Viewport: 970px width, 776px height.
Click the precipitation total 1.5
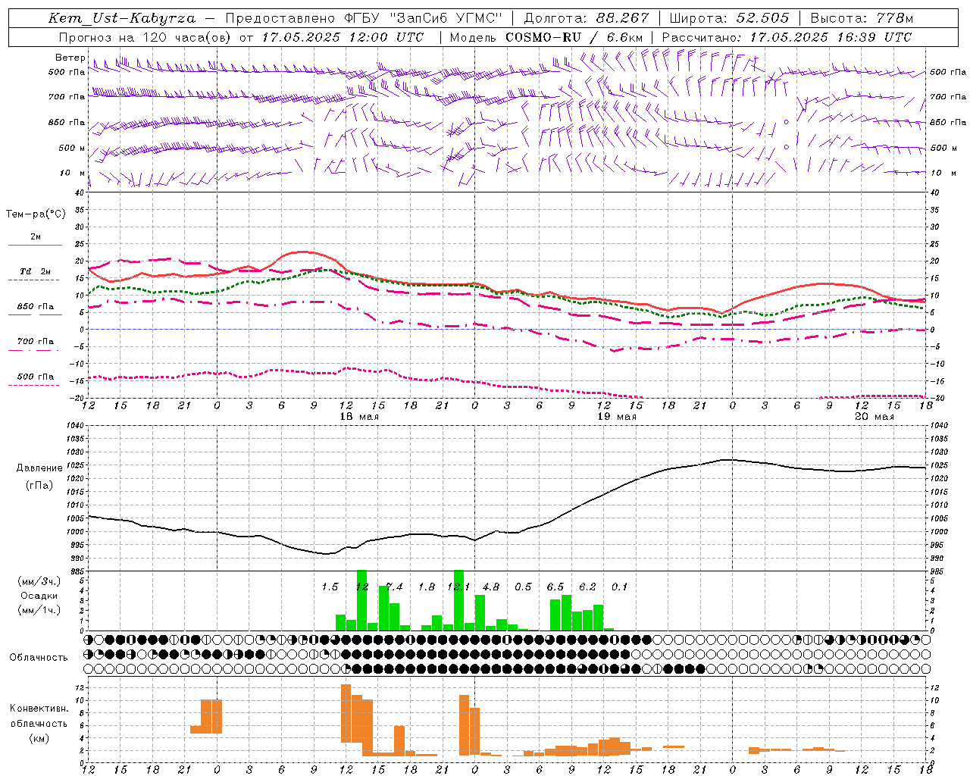pos(330,587)
